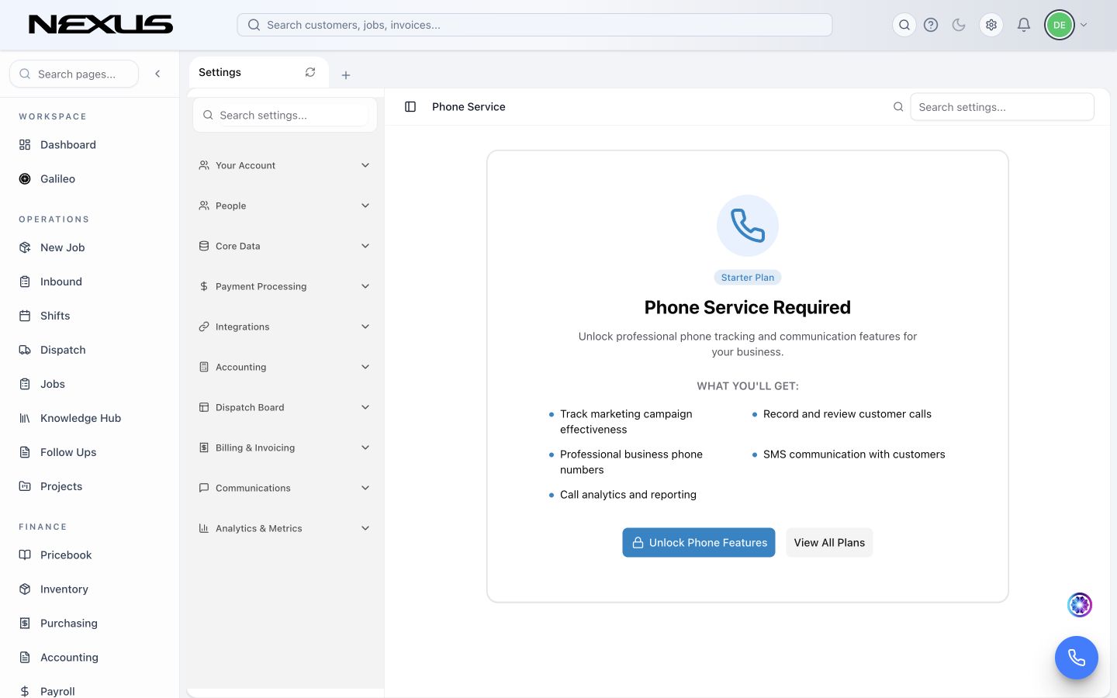Click the Call analytics and reporting text

[628, 495]
